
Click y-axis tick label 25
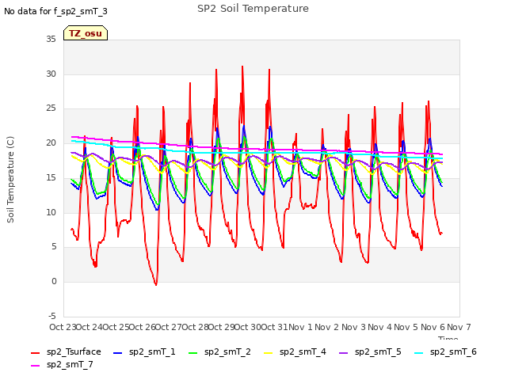(x=51, y=108)
